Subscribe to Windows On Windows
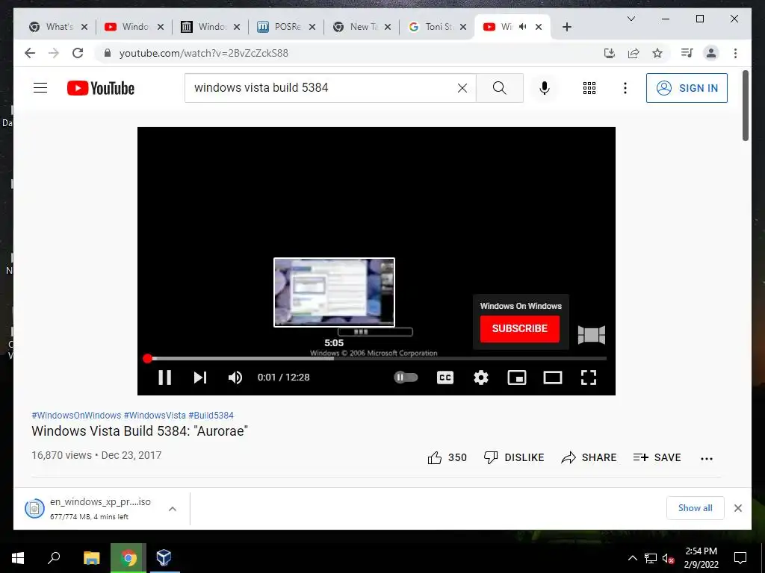This screenshot has height=573, width=765. (x=520, y=328)
